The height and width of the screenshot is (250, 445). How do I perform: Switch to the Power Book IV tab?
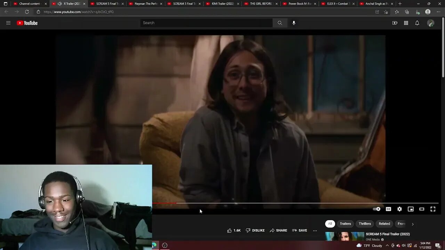click(299, 4)
